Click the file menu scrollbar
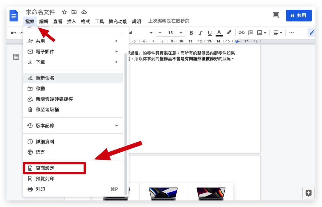Screen dimensions: 322x207 pyautogui.click(x=125, y=124)
